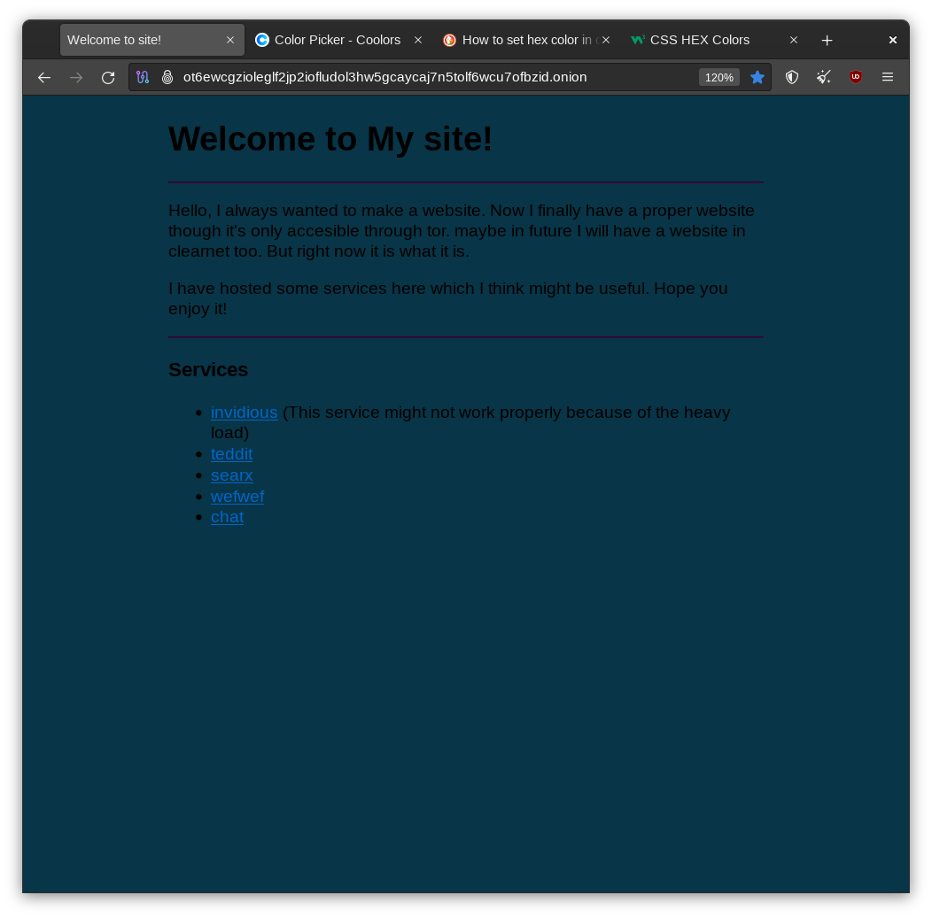Visit the teddit link
The height and width of the screenshot is (918, 932).
click(x=231, y=454)
